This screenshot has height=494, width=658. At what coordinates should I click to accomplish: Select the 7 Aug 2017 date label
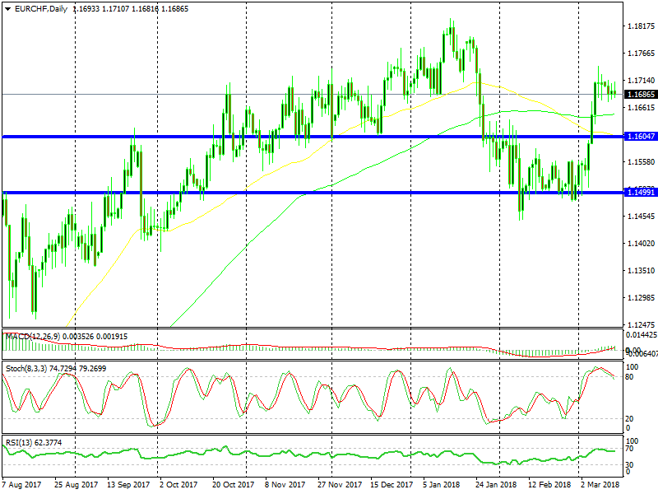[x=22, y=484]
